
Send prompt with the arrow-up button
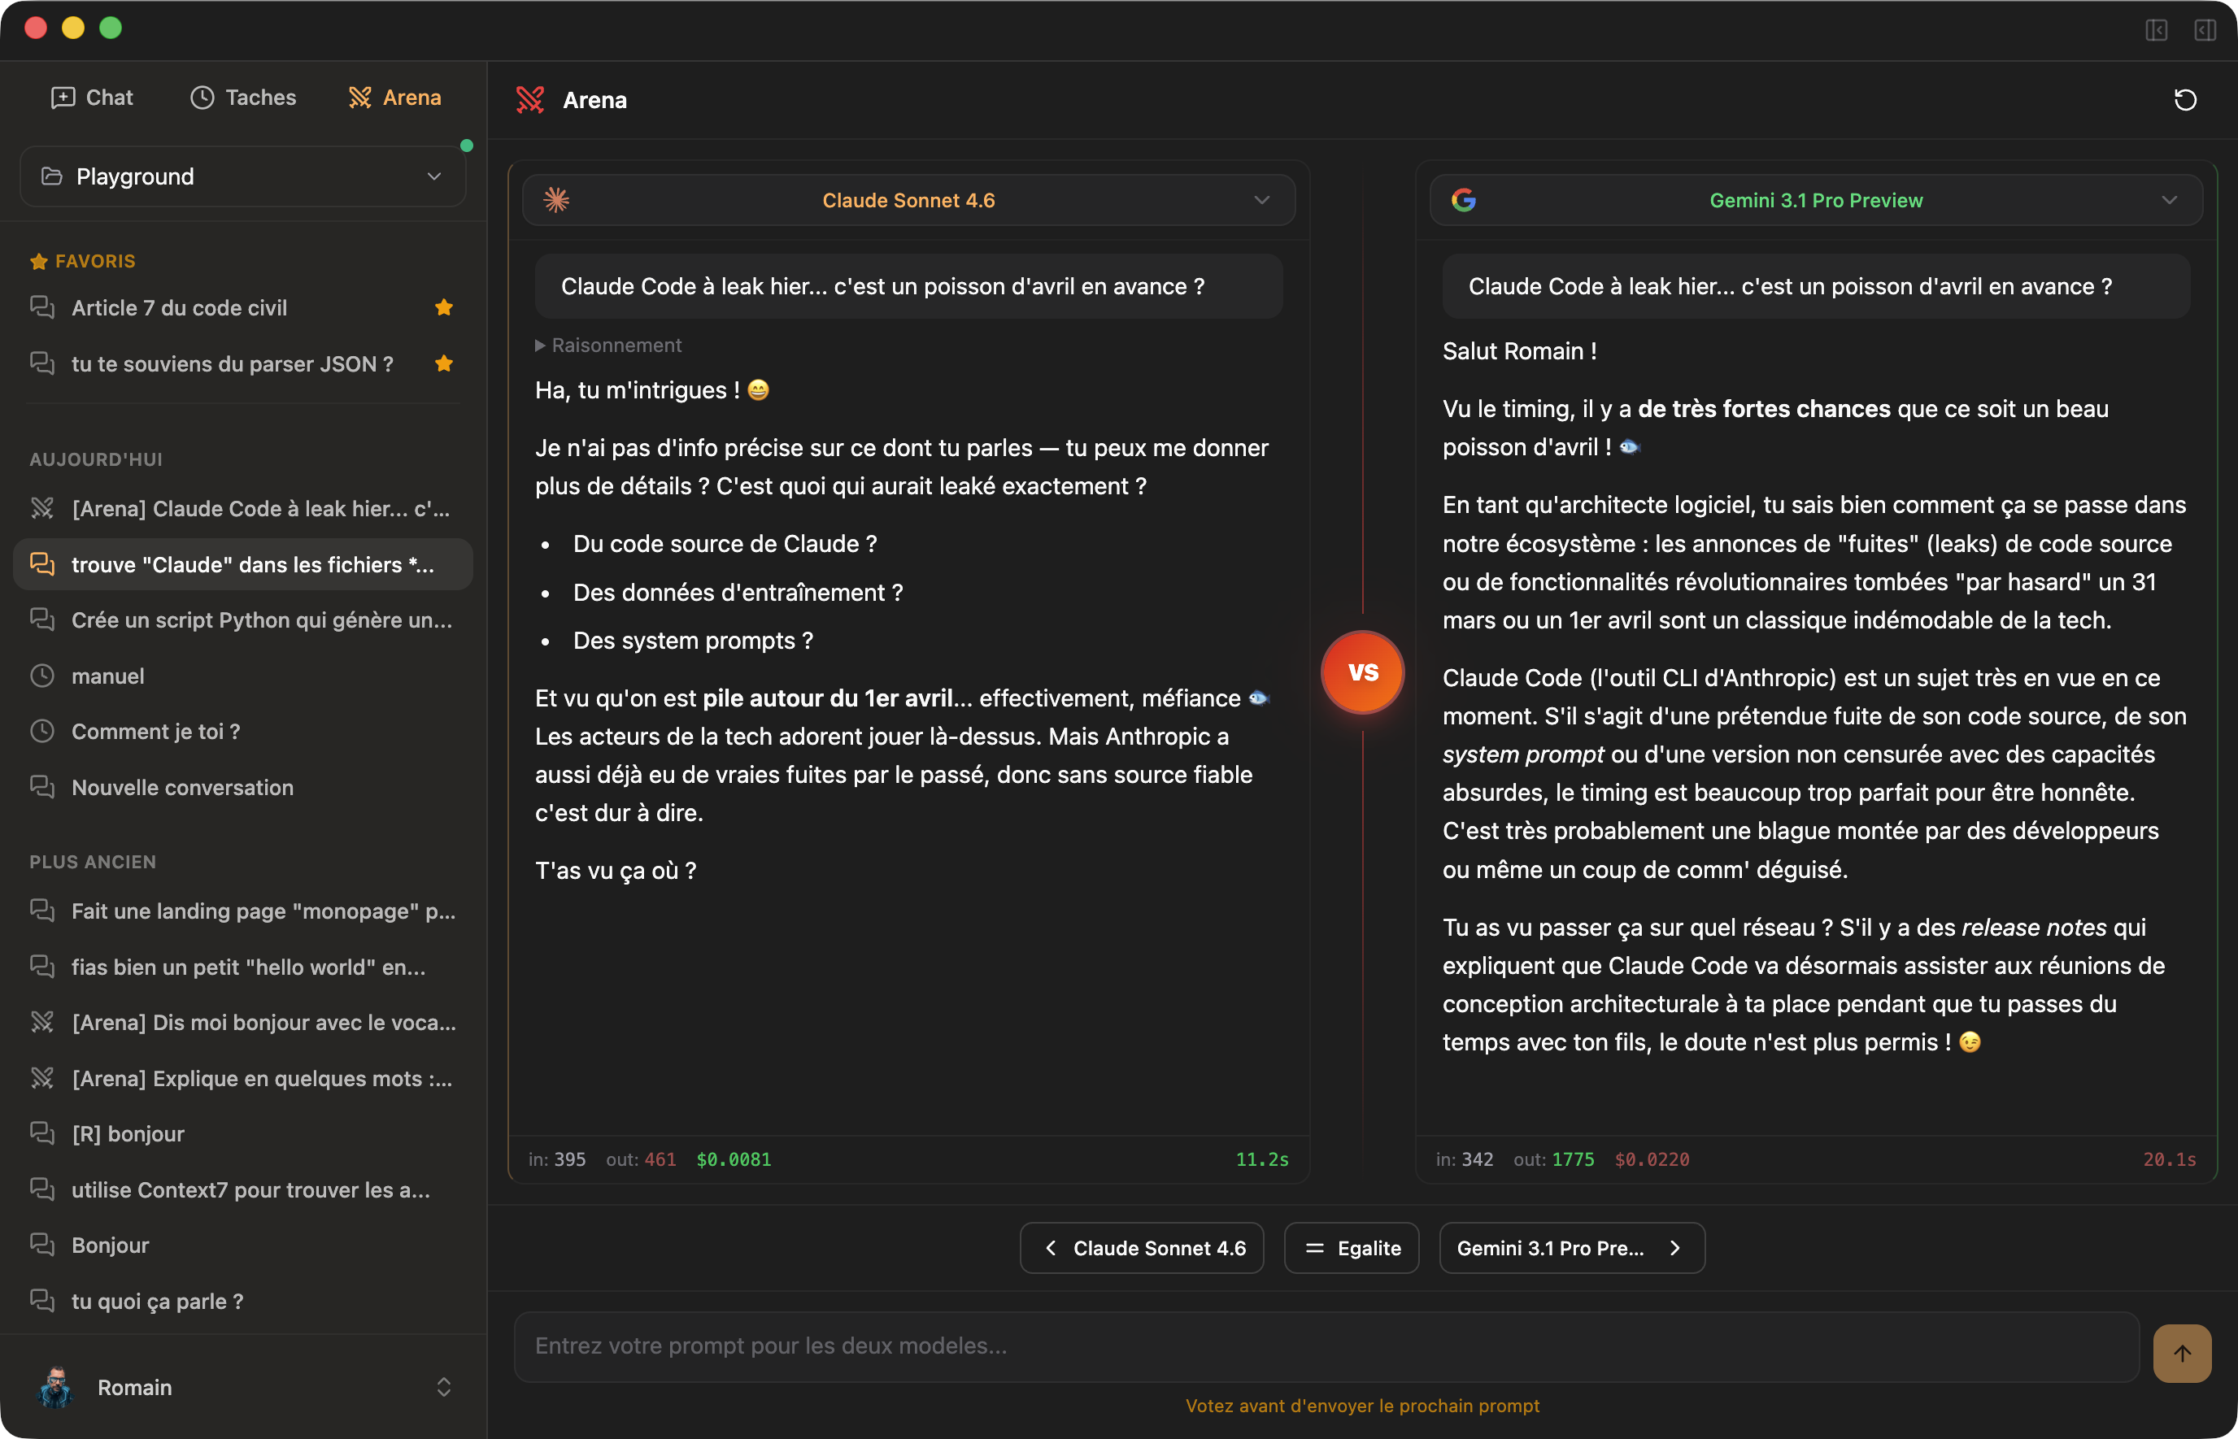[2182, 1353]
